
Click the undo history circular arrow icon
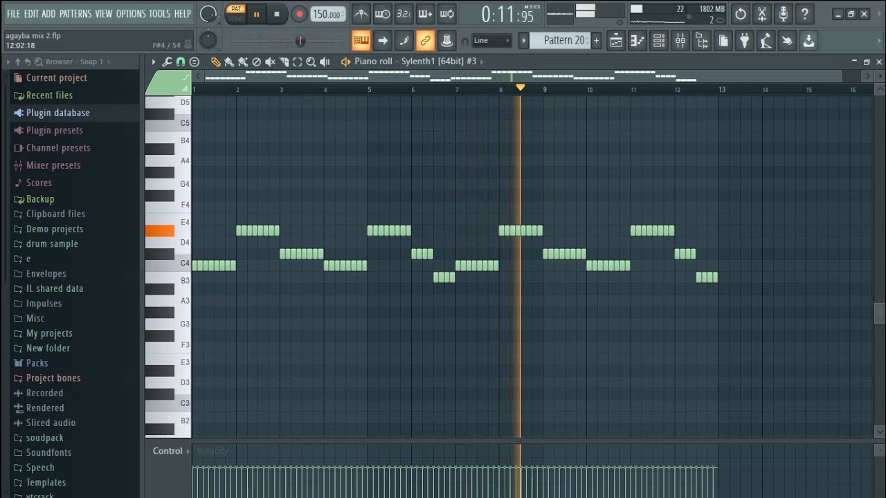(x=741, y=14)
